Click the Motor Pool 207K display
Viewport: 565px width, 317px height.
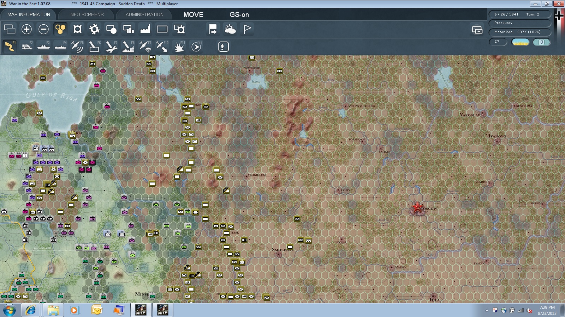[519, 32]
